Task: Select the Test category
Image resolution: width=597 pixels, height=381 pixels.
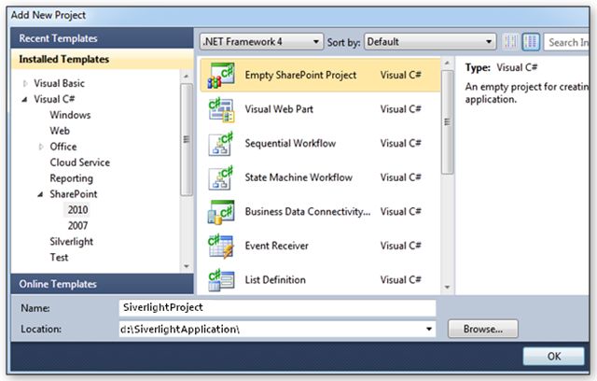Action: tap(59, 258)
